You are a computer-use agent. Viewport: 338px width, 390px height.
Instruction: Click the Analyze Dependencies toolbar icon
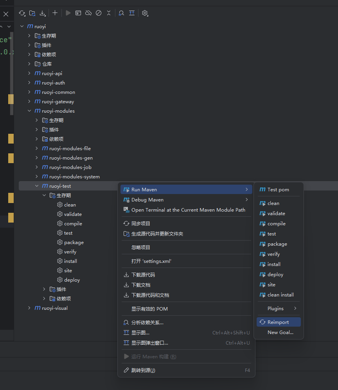[121, 13]
